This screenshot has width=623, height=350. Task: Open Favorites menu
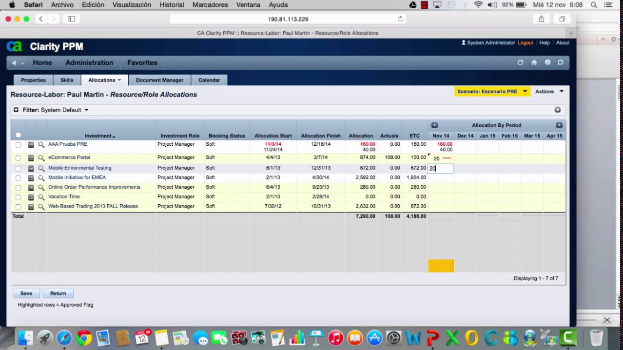pos(142,62)
